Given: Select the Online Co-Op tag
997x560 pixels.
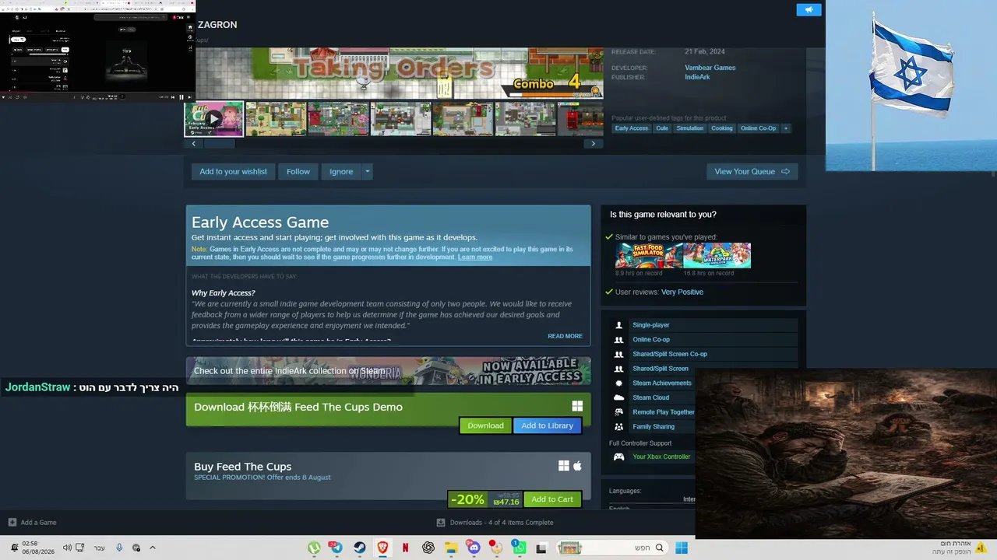Looking at the screenshot, I should [x=758, y=128].
